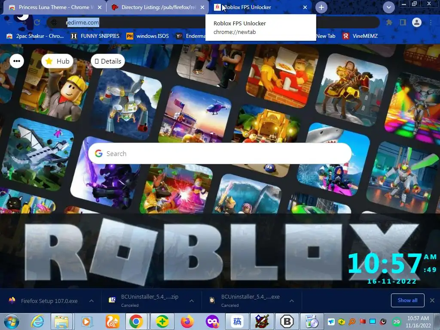Open Windows Media Player taskbar icon
Viewport: 440px width, 330px height.
87,321
